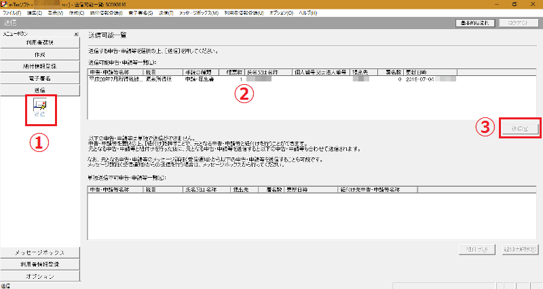Select the 申請・届出書 cell in the list
This screenshot has height=289, width=543.
click(x=200, y=79)
